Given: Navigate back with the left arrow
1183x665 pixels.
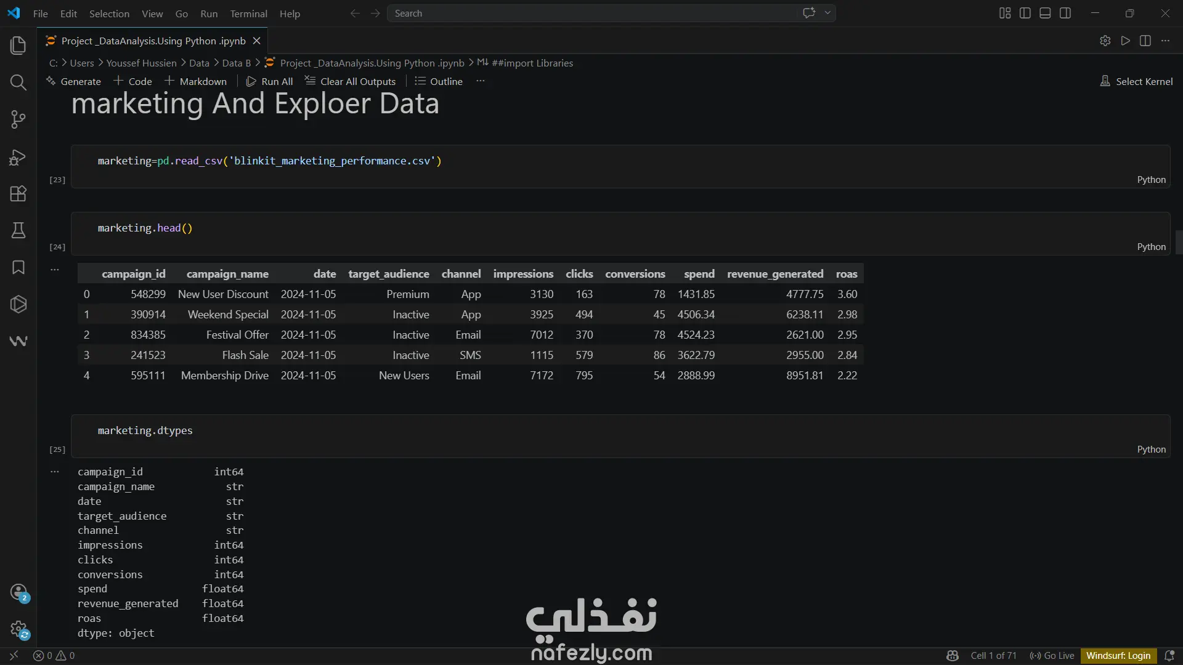Looking at the screenshot, I should point(355,14).
